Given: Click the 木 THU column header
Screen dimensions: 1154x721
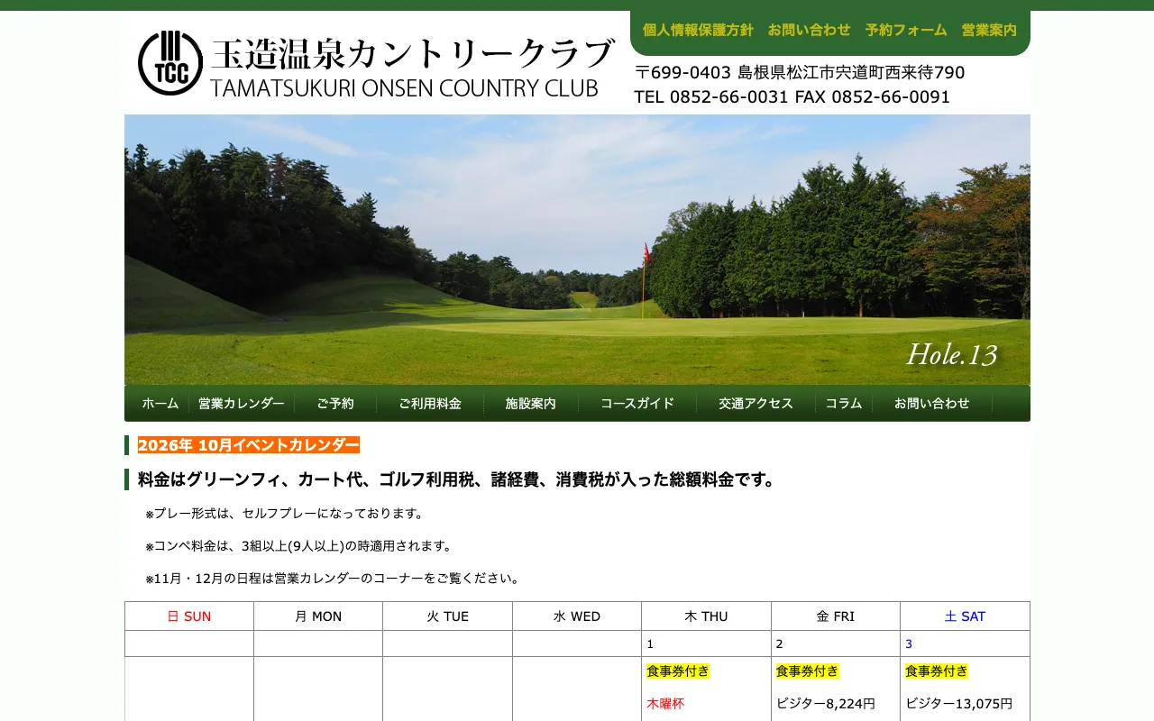Looking at the screenshot, I should click(706, 616).
